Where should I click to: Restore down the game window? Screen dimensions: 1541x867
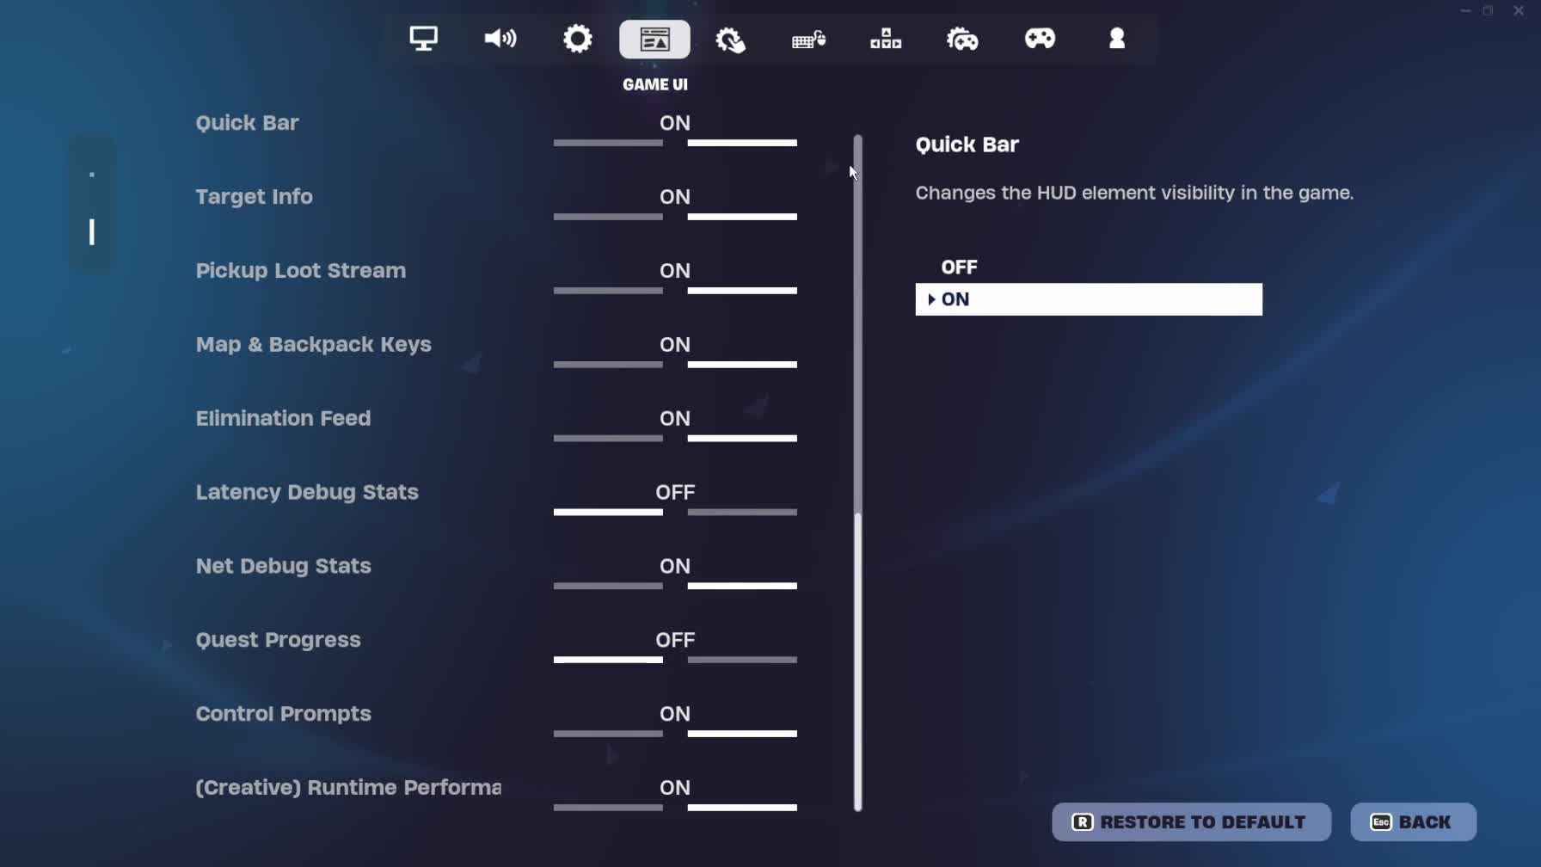[x=1489, y=11]
